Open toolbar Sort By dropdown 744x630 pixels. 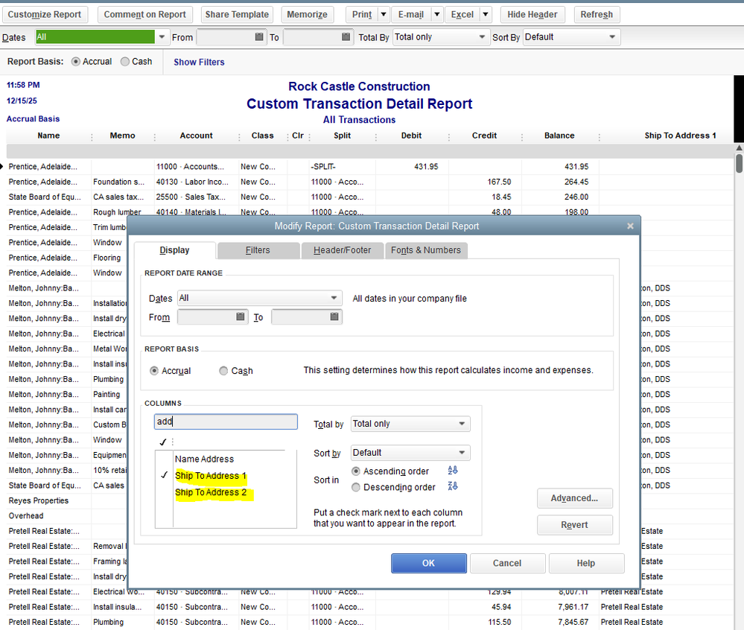click(612, 37)
